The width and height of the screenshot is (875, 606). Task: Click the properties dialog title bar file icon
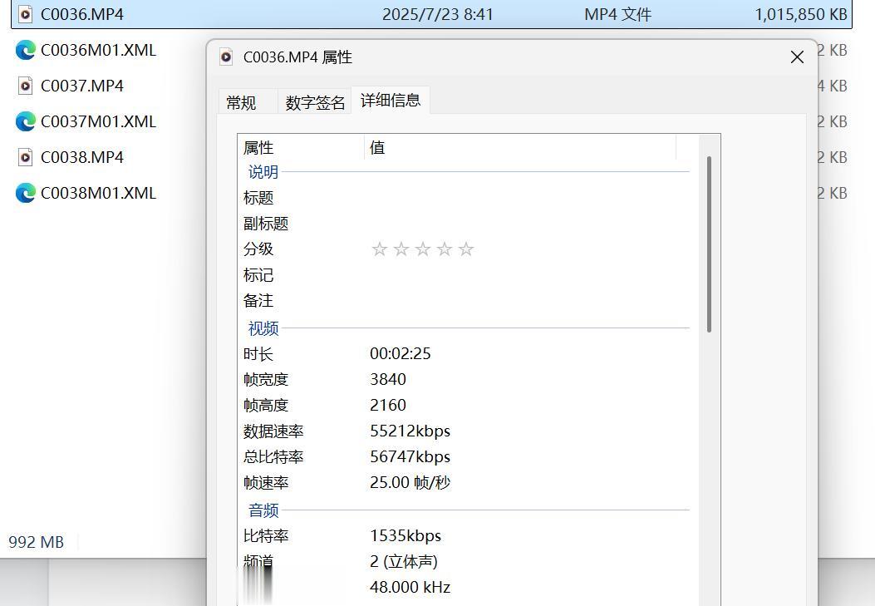tap(226, 57)
